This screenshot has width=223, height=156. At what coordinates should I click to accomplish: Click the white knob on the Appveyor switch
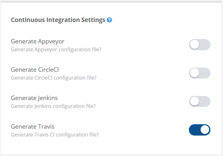coord(195,45)
